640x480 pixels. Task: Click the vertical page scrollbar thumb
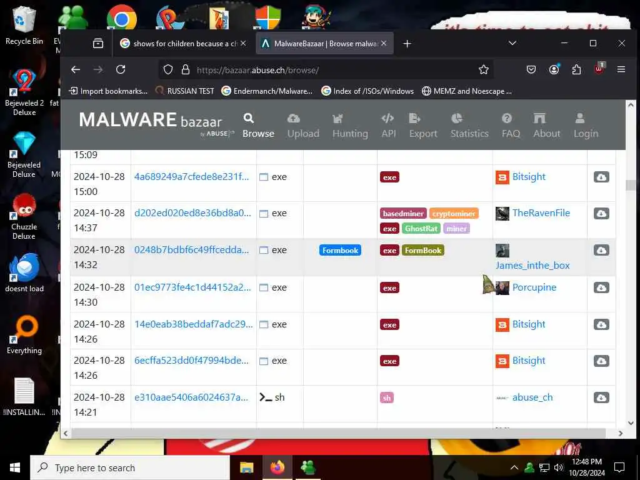[x=630, y=185]
